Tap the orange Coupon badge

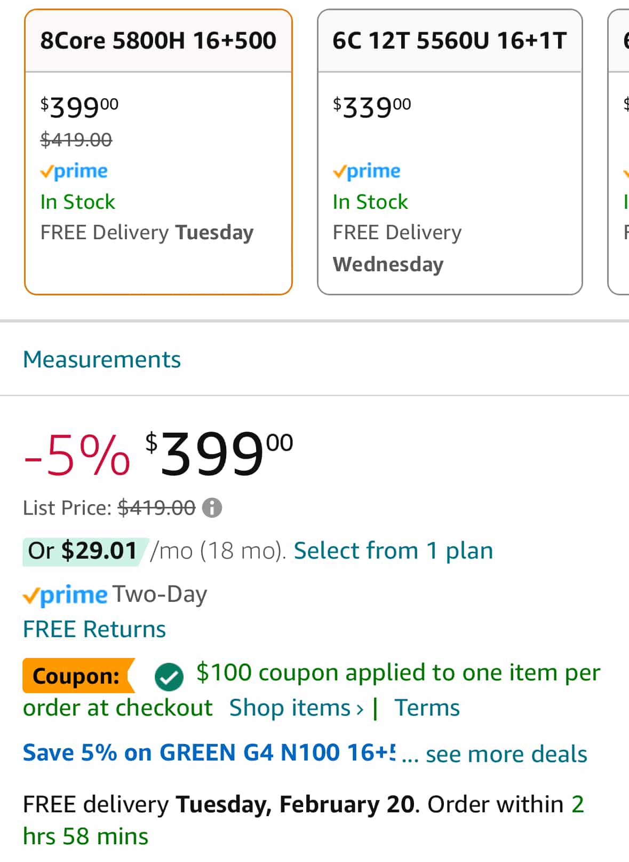click(76, 676)
